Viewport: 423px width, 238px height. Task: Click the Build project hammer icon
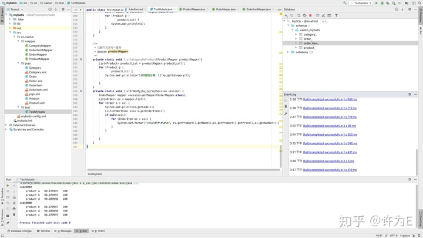pos(345,3)
